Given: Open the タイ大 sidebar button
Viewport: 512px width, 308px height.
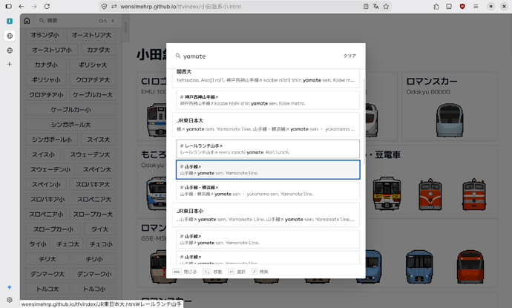Looking at the screenshot, I should 99,229.
